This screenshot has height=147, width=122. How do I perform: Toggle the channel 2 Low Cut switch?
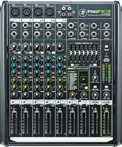(x=30, y=53)
